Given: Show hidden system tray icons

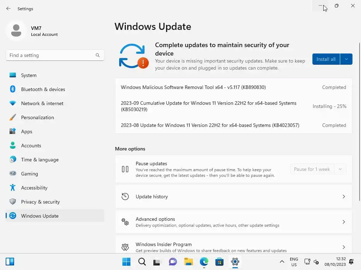Looking at the screenshot, I should click(282, 262).
